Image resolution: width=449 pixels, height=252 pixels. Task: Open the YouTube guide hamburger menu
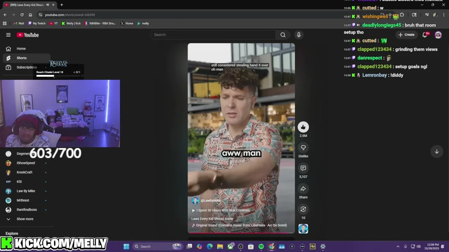(8, 35)
